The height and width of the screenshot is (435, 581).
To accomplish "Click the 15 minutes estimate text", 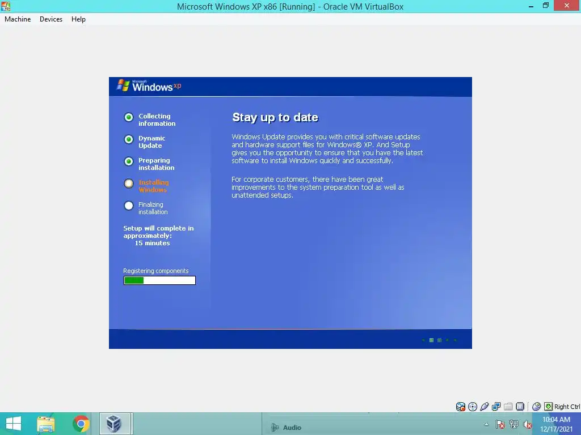I will click(152, 243).
